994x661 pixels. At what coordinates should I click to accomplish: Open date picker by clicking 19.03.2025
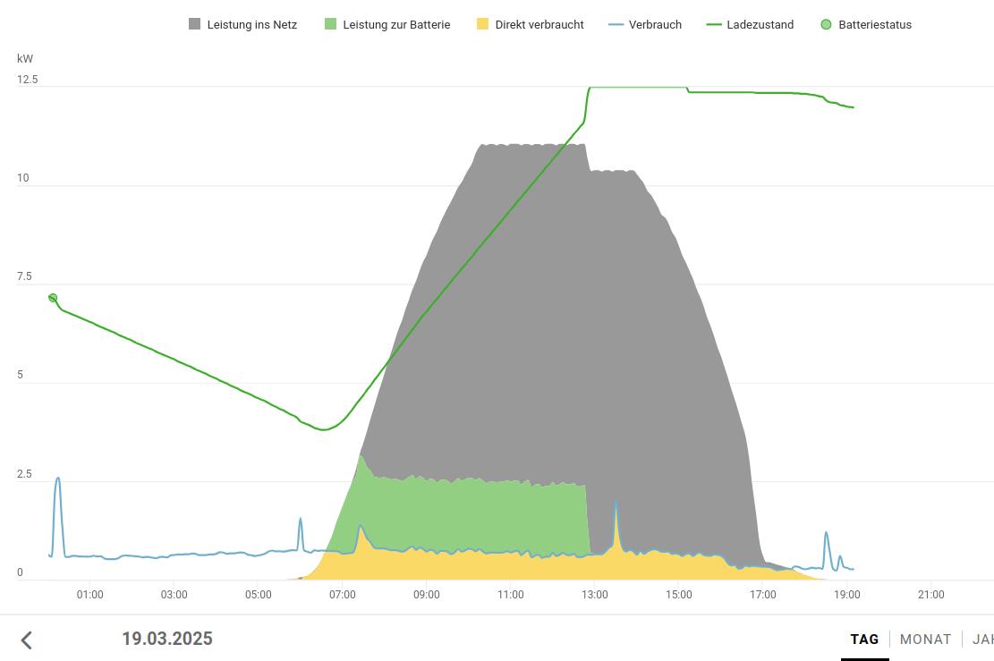pyautogui.click(x=167, y=639)
